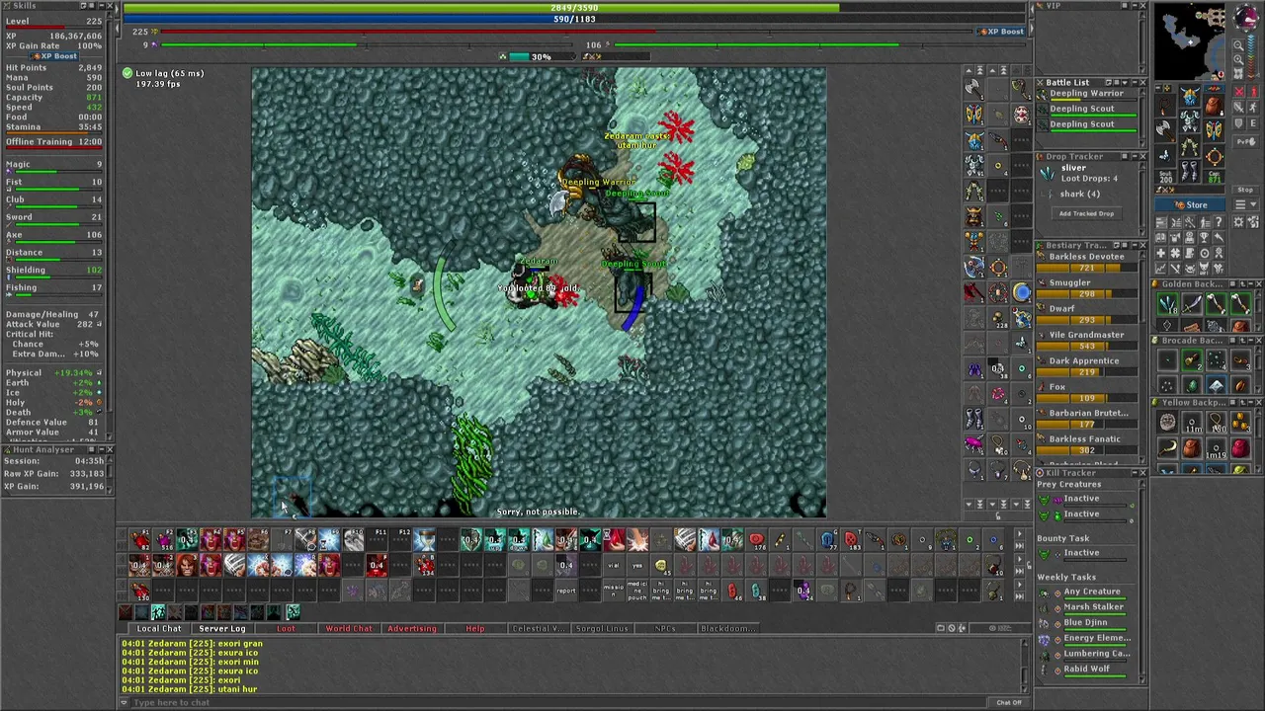Open the NPCs chat tab
Viewport: 1265px width, 711px height.
click(x=665, y=628)
